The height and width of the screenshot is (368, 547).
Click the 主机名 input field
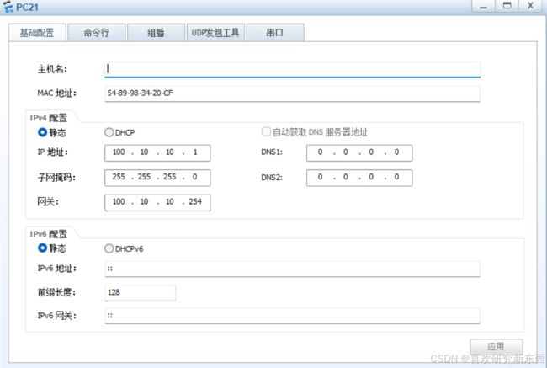(292, 69)
